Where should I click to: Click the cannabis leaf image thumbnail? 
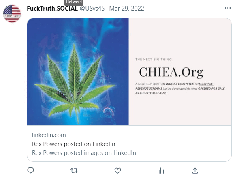click(78, 72)
